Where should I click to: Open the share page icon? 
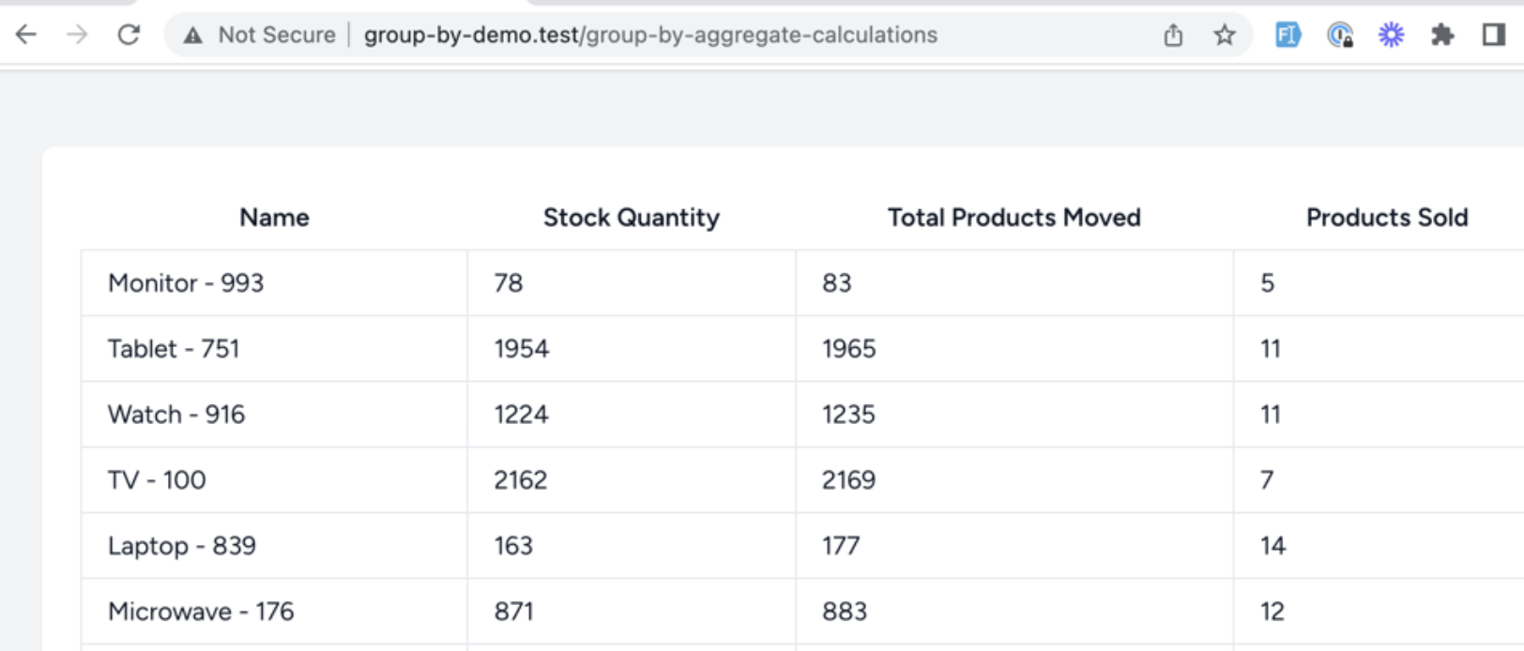click(1173, 36)
